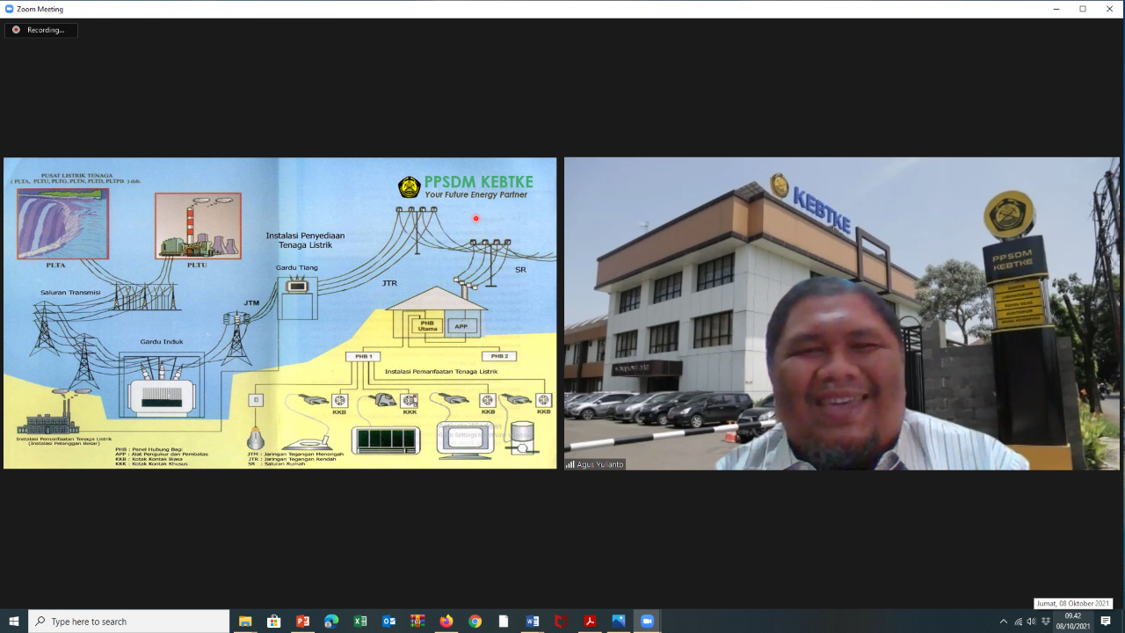Select Agus Yulianto's video tile
The width and height of the screenshot is (1125, 633).
(x=841, y=313)
